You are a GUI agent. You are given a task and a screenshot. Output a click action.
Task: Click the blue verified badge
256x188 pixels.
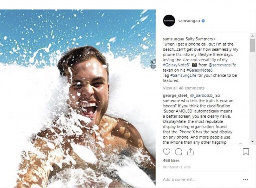(x=203, y=21)
